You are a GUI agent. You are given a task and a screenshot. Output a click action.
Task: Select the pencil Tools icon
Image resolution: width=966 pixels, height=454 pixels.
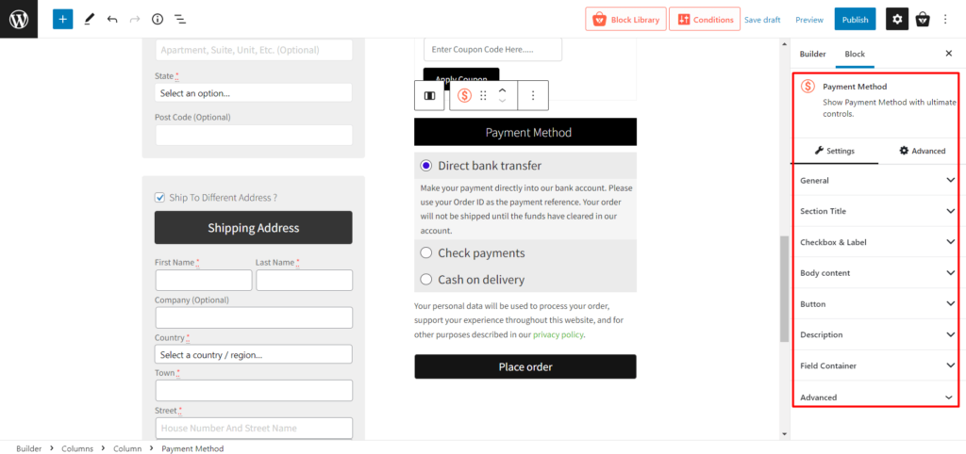[89, 19]
